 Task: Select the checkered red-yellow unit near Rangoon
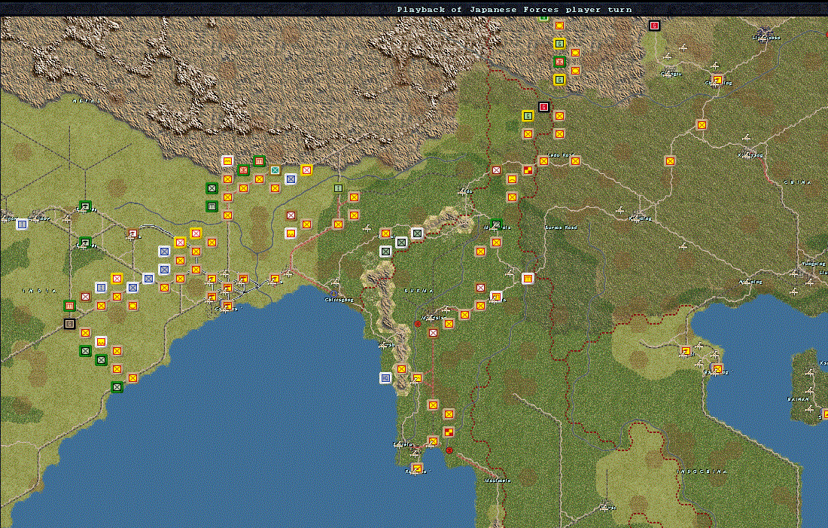click(x=449, y=432)
